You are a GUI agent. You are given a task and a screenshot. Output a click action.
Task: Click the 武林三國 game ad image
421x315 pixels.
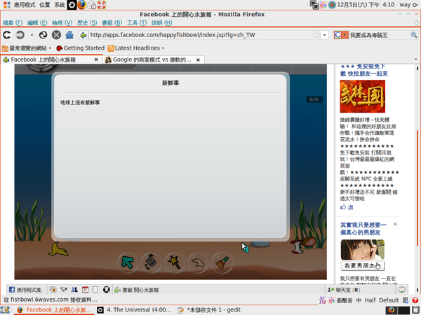point(363,96)
